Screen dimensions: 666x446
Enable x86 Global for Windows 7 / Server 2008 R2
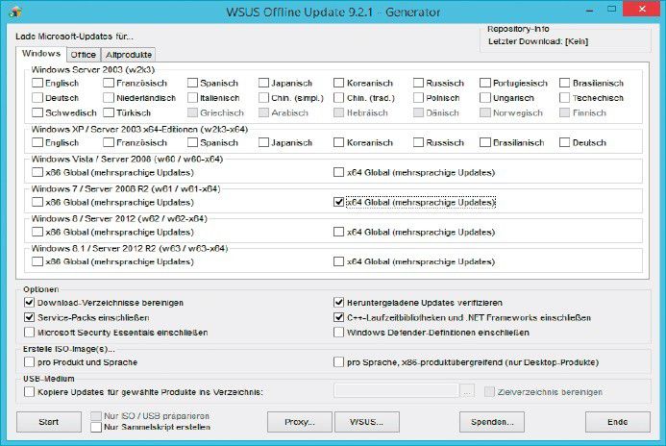(37, 202)
